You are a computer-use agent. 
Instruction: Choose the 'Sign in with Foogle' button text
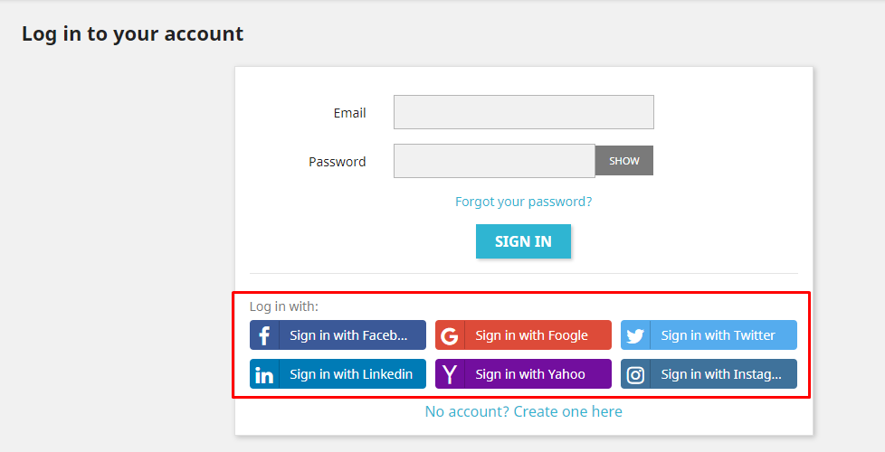(x=532, y=335)
